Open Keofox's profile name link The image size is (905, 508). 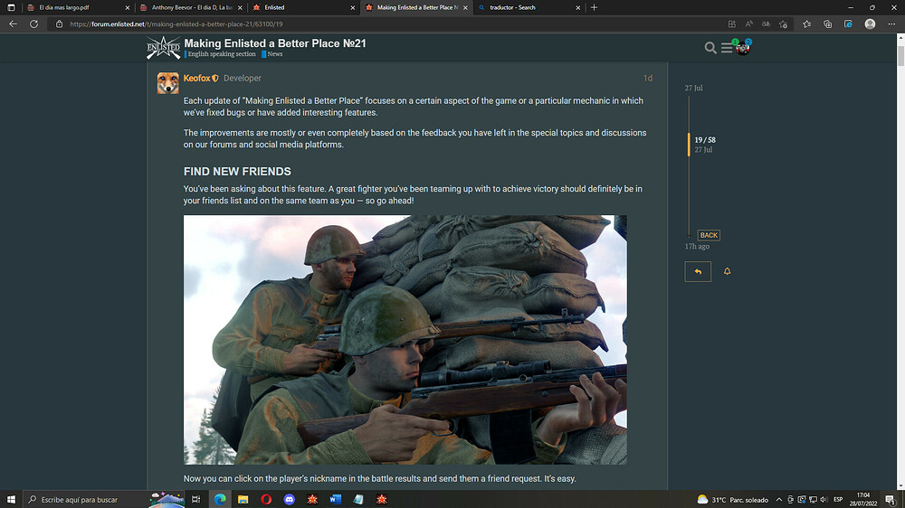click(x=196, y=78)
